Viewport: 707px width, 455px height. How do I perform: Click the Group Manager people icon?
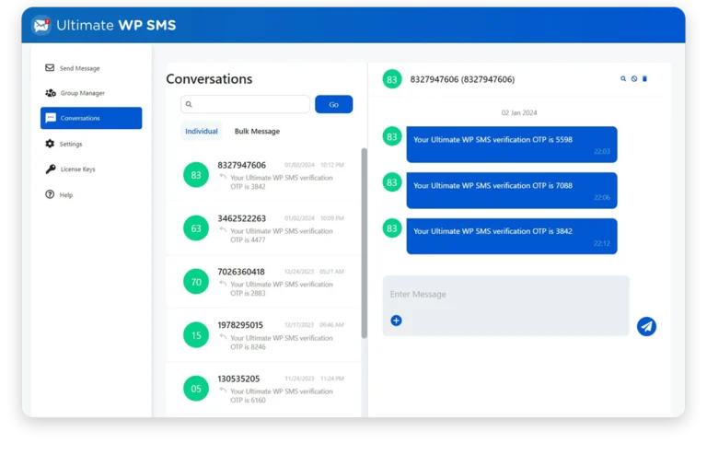pos(51,93)
